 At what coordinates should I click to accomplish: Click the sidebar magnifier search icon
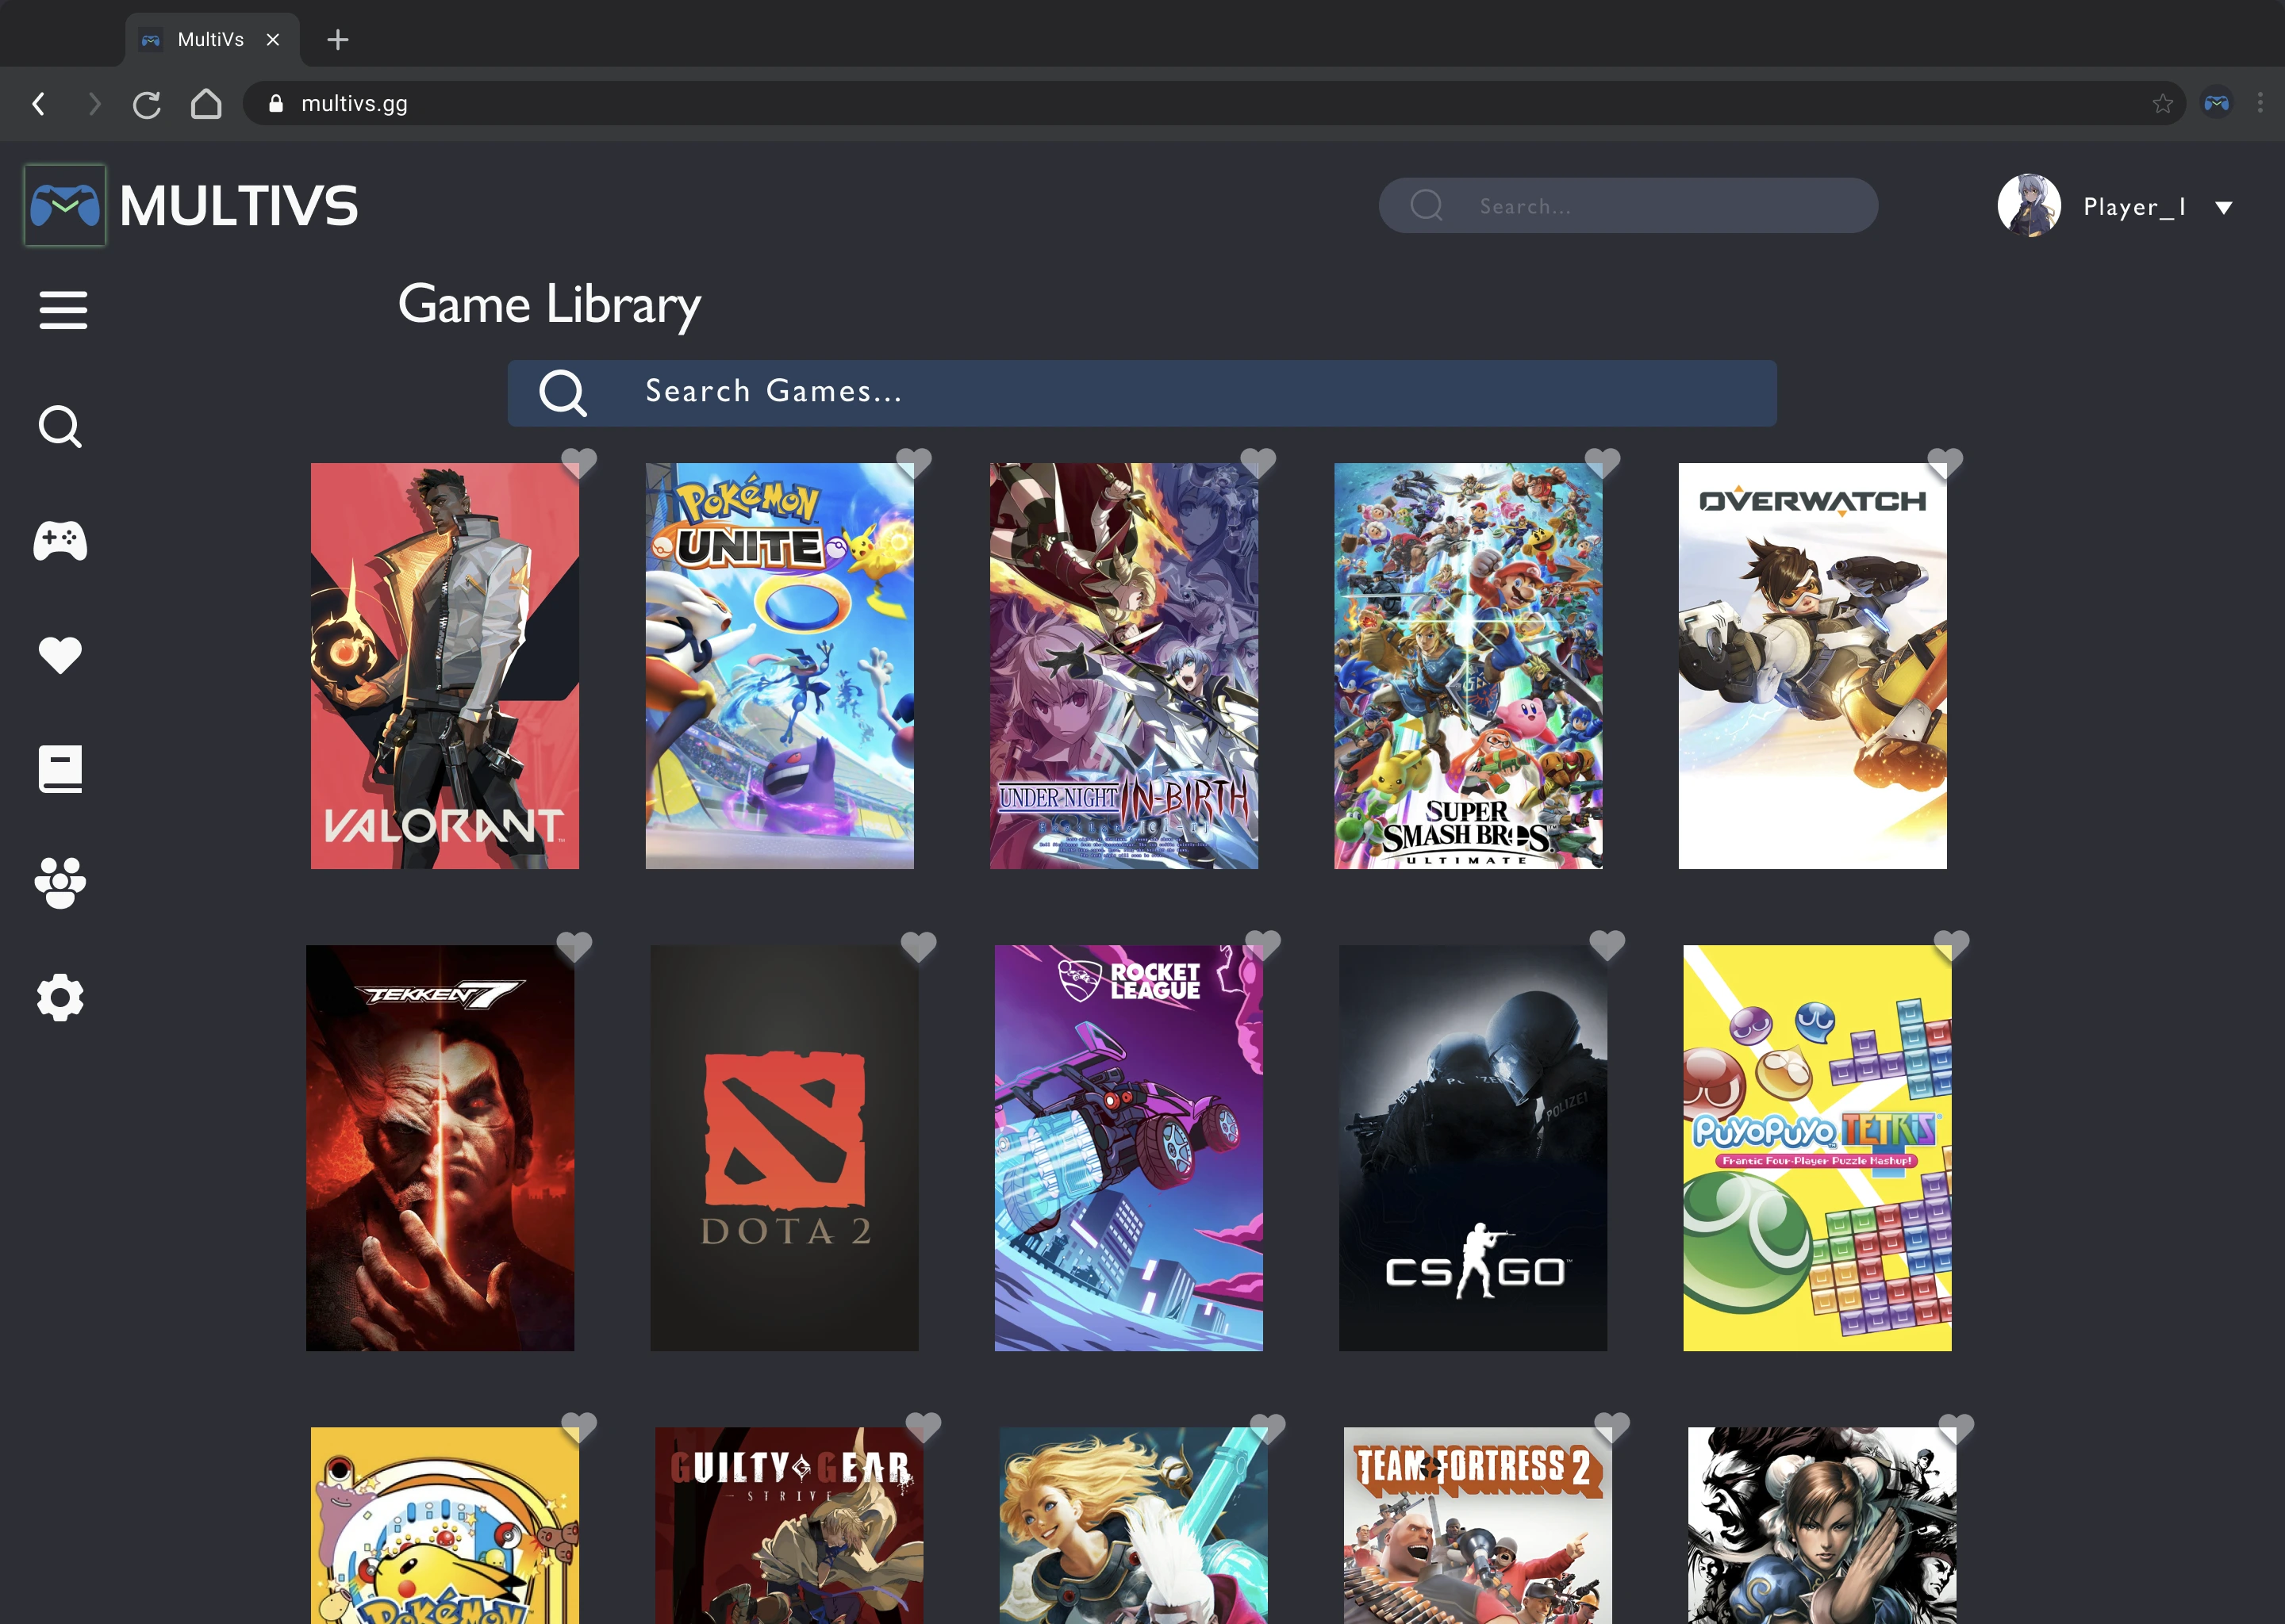click(60, 427)
